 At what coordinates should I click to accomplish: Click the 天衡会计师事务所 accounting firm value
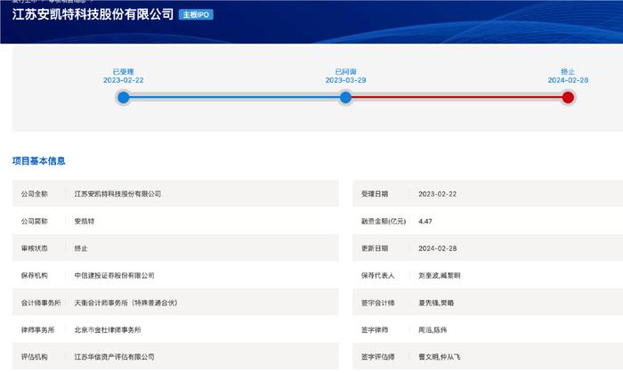[125, 303]
